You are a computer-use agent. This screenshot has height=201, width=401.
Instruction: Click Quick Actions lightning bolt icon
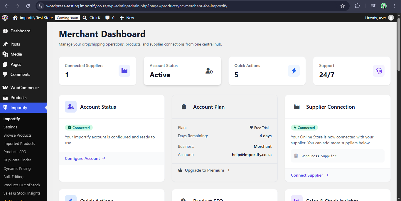coord(294,71)
